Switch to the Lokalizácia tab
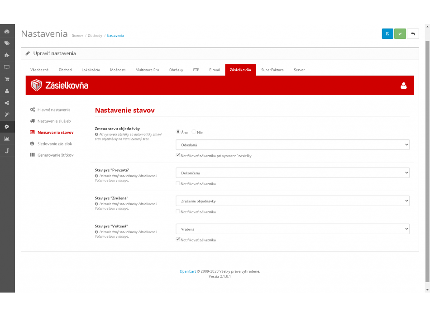The image size is (430, 317). coord(91,70)
